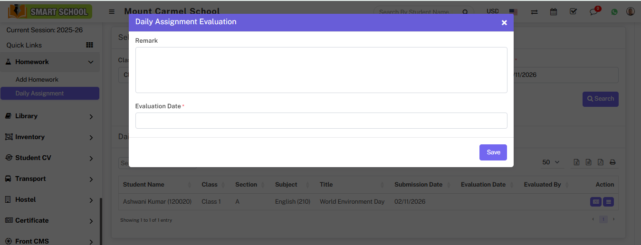Open the 50 rows-per-page dropdown
The height and width of the screenshot is (245, 641).
[x=551, y=162]
